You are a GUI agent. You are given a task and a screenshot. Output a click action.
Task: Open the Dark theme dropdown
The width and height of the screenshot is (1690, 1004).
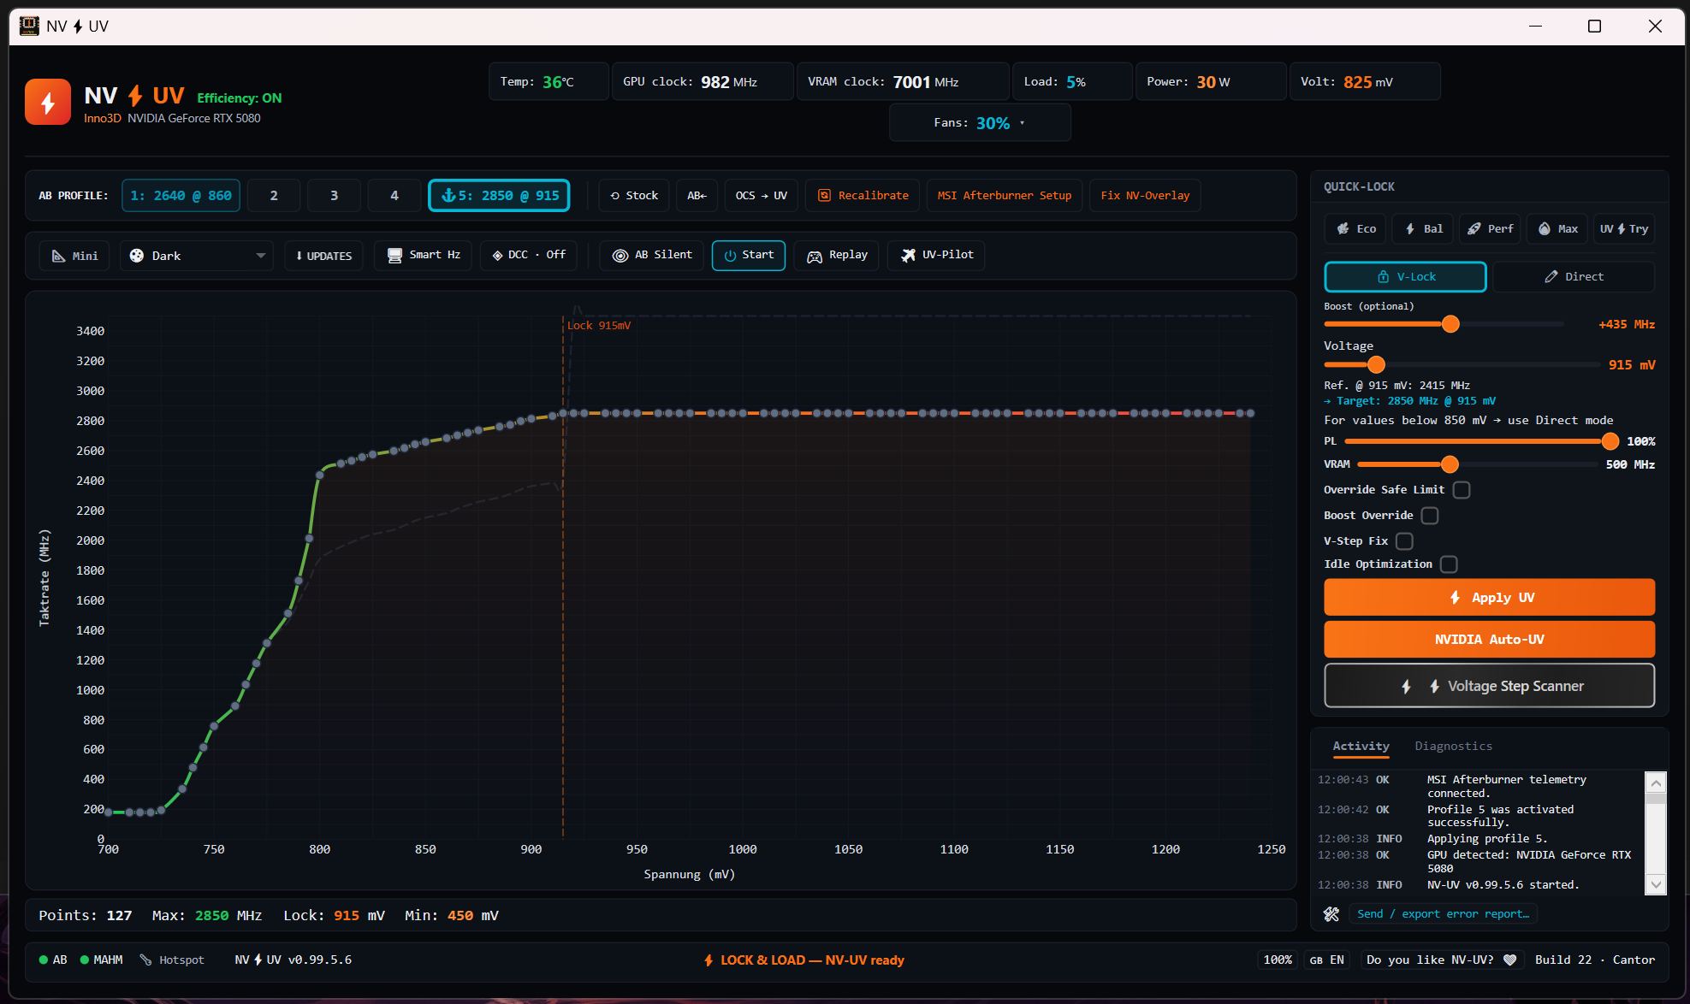197,256
